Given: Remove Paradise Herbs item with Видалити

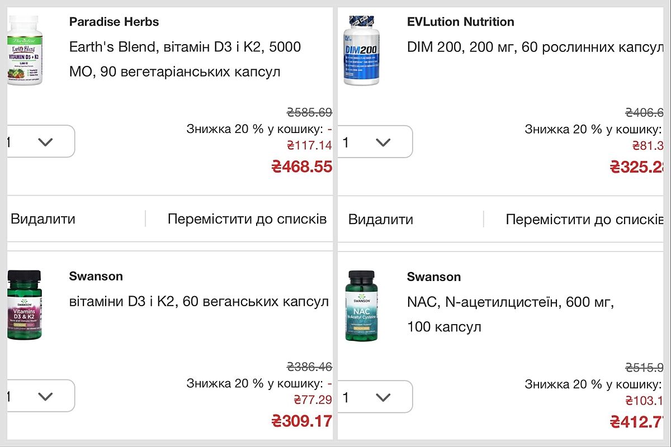Looking at the screenshot, I should (x=43, y=219).
